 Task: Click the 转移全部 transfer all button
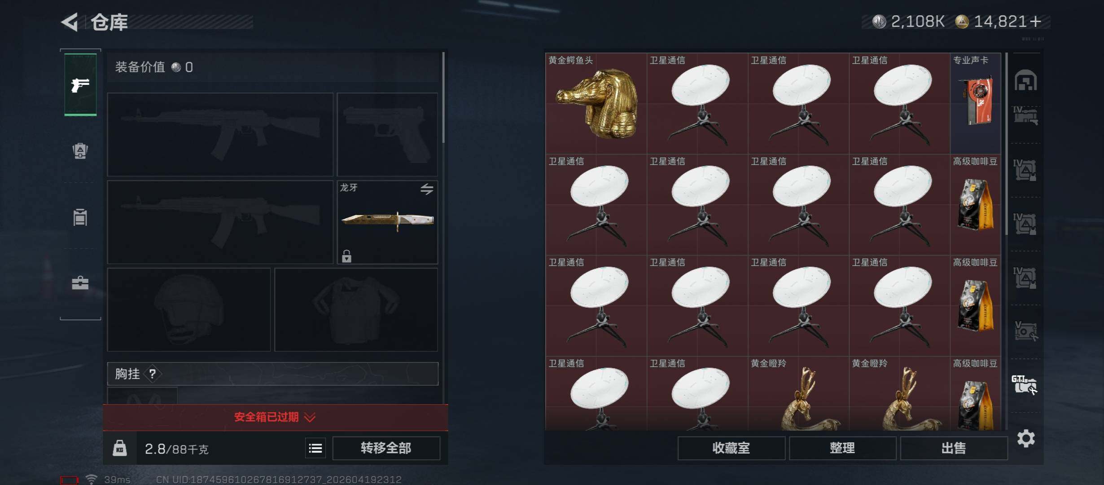(x=386, y=448)
